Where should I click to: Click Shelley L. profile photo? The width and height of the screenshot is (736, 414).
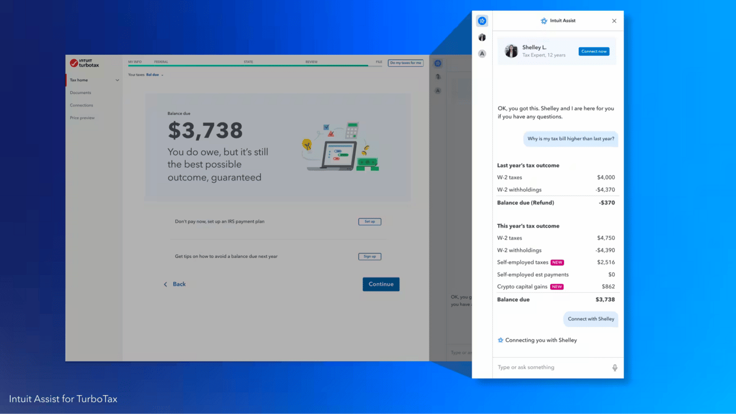tap(512, 51)
